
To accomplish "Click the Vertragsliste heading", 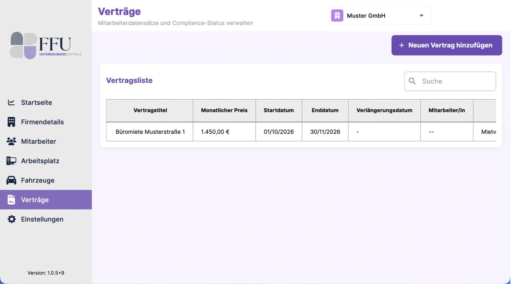I will pyautogui.click(x=129, y=80).
